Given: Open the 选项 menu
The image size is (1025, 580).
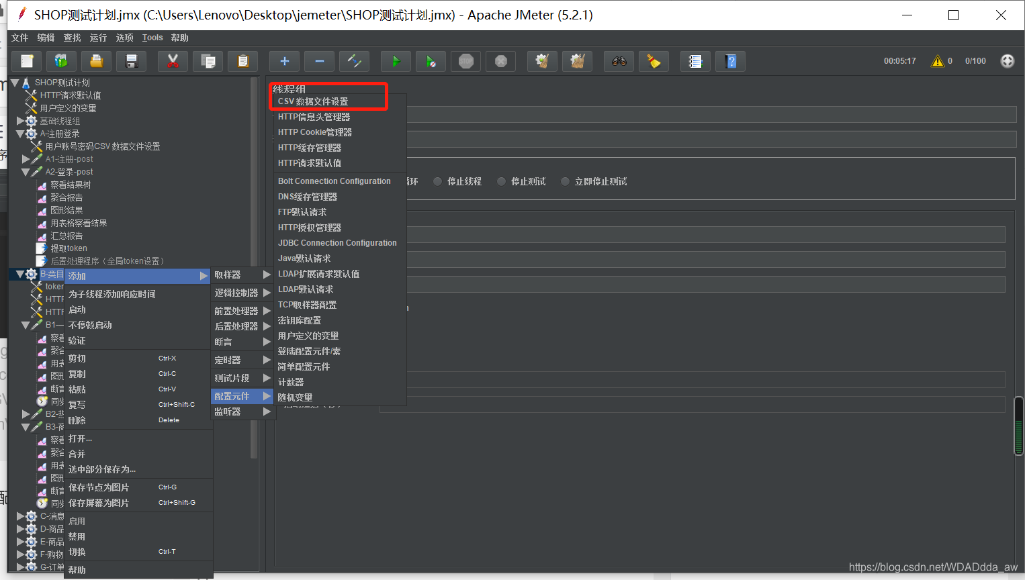Looking at the screenshot, I should (125, 38).
